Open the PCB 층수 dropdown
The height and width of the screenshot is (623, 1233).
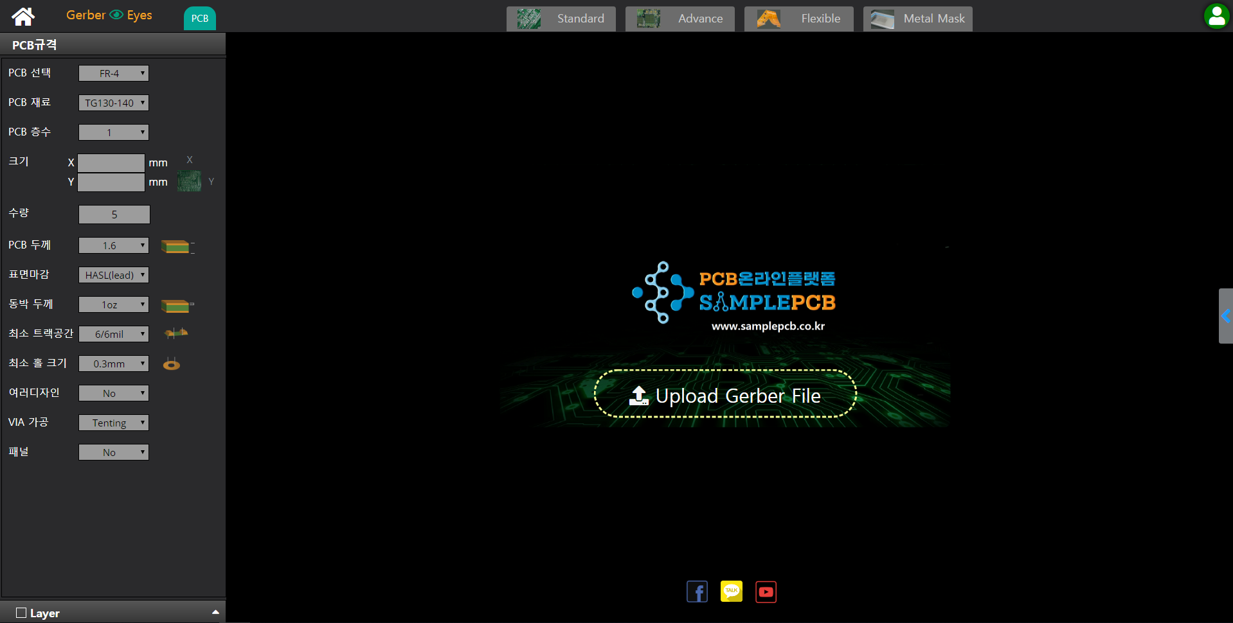coord(114,132)
